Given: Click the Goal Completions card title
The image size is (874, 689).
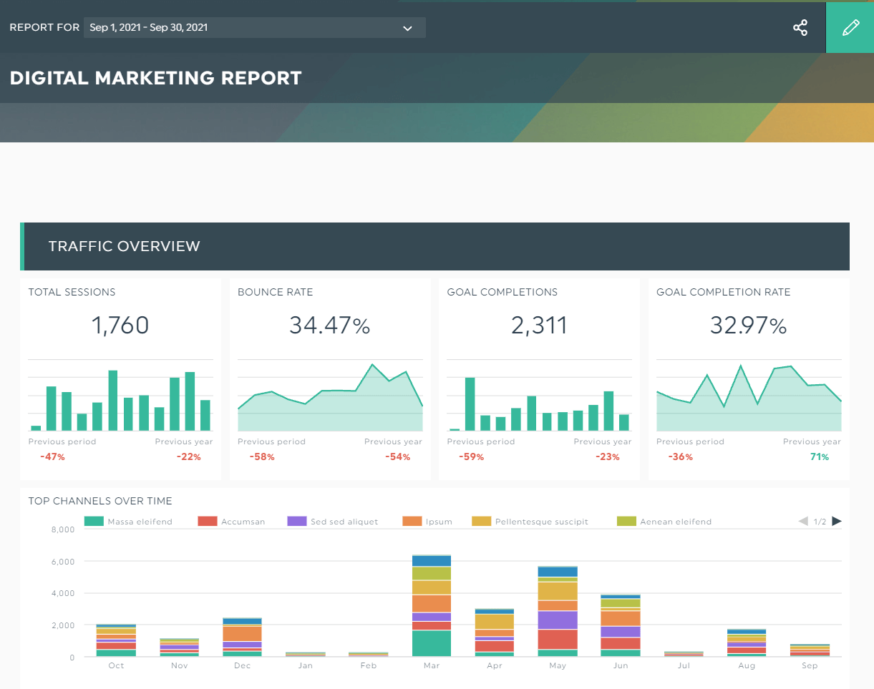Looking at the screenshot, I should coord(502,292).
